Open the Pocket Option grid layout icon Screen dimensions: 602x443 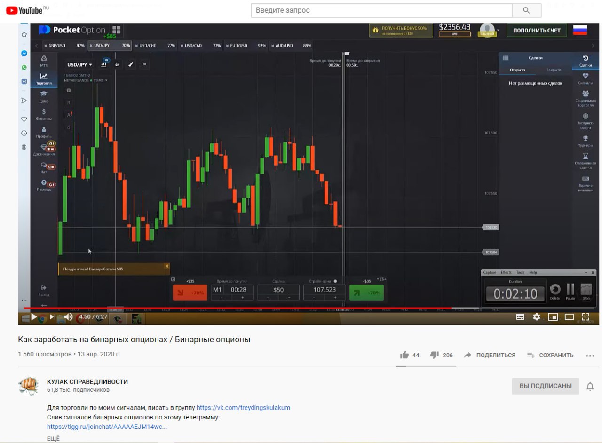(x=116, y=30)
